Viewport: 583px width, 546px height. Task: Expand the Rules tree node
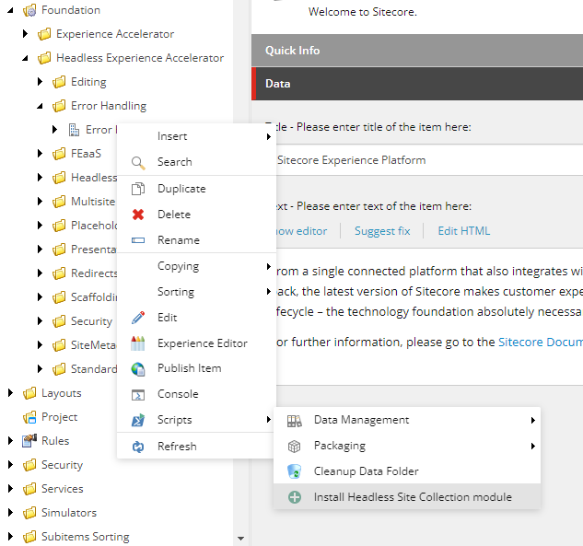[x=10, y=441]
